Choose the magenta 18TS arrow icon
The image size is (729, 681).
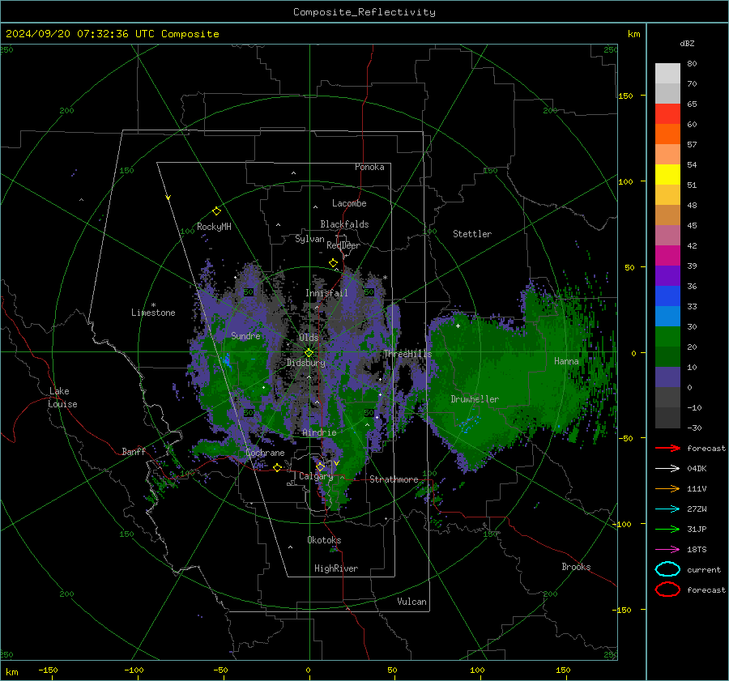click(x=667, y=550)
